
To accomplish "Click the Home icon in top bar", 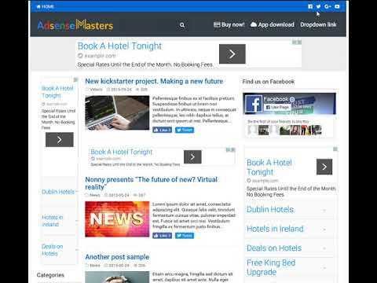I will 38,6.
